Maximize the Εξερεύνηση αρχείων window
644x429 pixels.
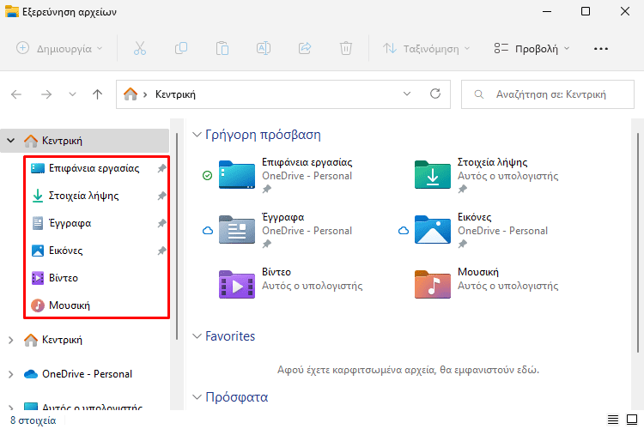586,11
